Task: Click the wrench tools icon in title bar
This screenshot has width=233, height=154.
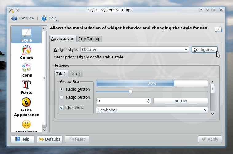Action: 11,10
